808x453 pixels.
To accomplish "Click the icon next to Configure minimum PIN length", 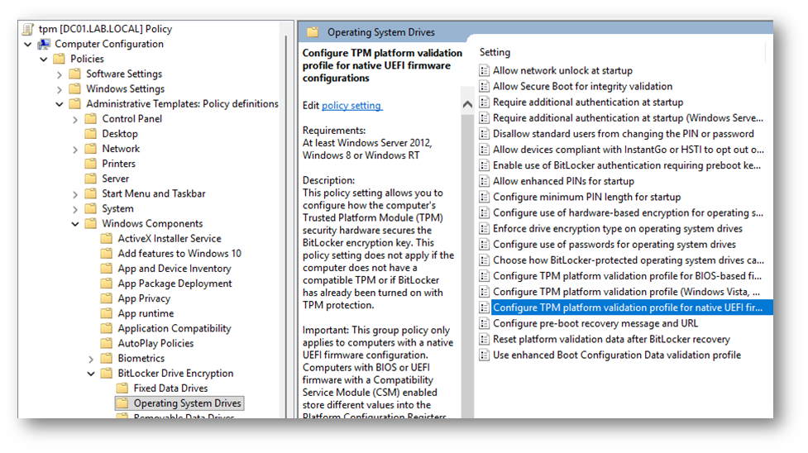I will [485, 198].
